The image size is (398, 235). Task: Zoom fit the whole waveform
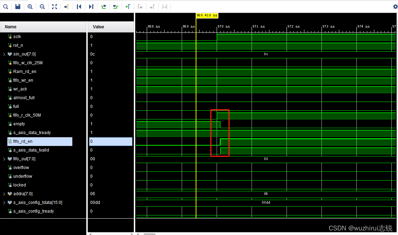click(54, 7)
